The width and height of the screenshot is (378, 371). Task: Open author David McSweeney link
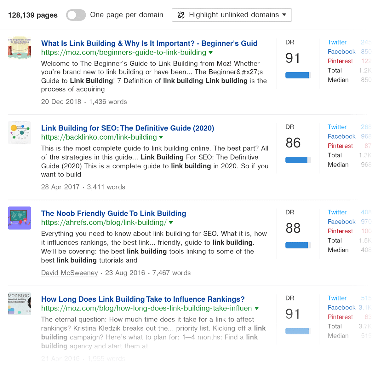coord(70,273)
